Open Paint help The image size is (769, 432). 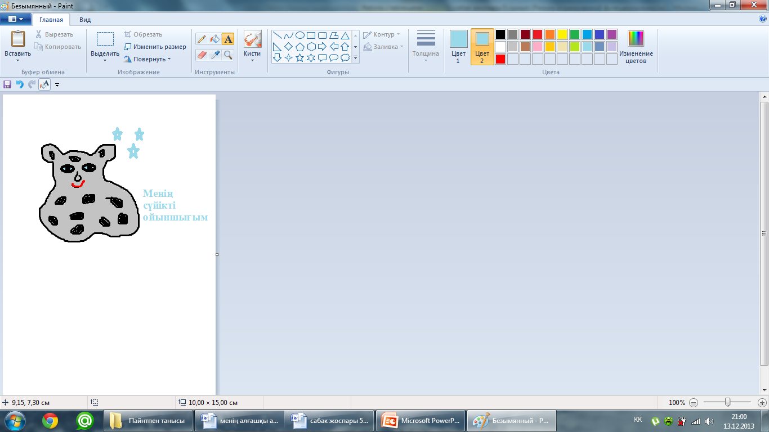point(763,19)
